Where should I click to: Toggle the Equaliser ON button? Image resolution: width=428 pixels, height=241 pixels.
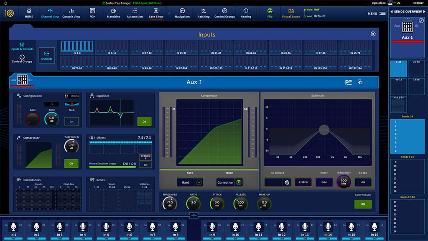coord(144,122)
